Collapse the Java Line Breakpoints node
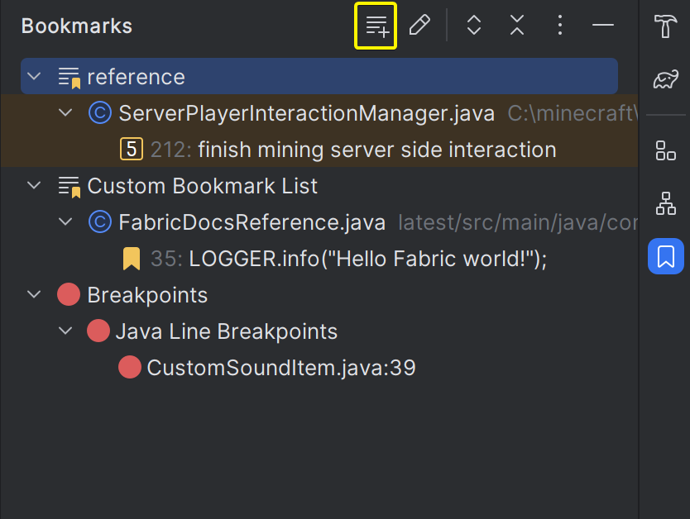 point(65,331)
